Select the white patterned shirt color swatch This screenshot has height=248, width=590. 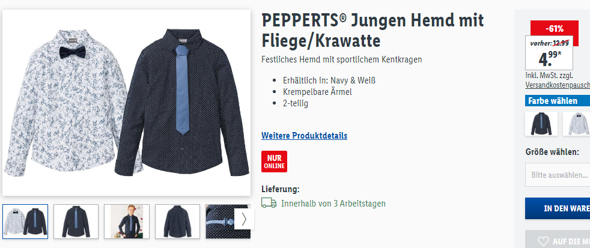(x=577, y=124)
